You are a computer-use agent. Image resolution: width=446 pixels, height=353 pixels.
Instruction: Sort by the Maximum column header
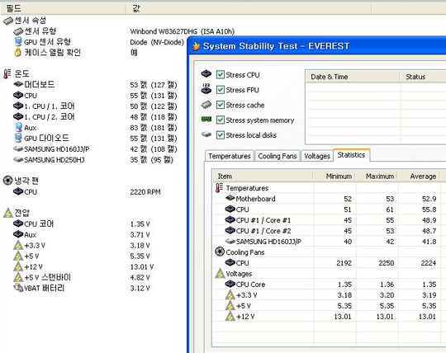pyautogui.click(x=377, y=176)
